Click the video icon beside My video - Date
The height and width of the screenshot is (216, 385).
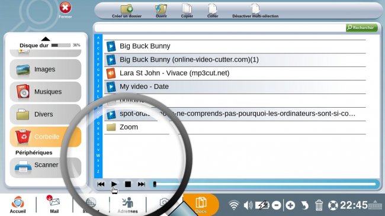[x=111, y=86]
